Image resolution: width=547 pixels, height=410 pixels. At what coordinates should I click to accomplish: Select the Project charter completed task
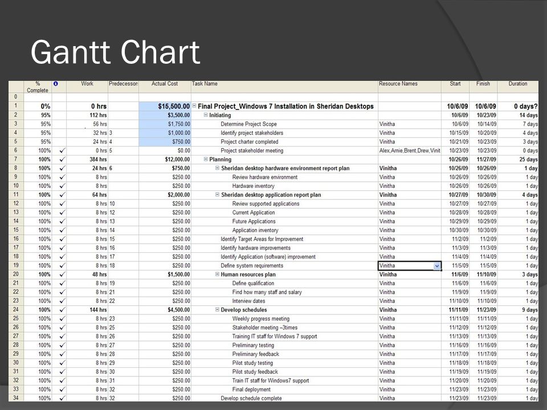click(249, 142)
